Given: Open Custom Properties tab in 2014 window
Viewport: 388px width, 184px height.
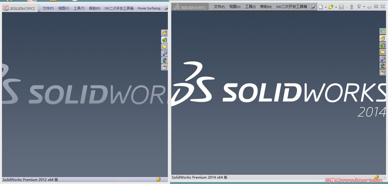Looking at the screenshot, I should tap(383, 73).
